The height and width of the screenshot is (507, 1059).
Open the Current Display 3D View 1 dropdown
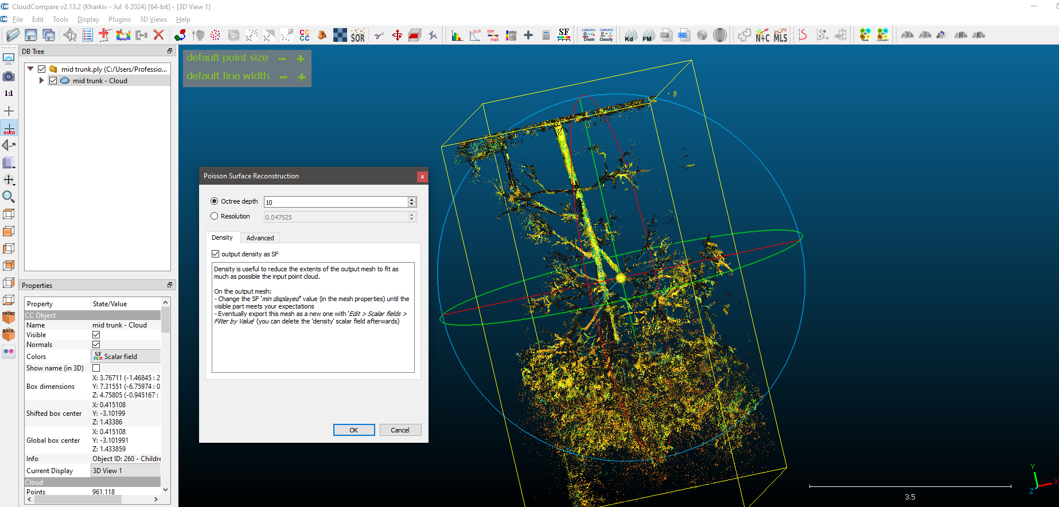125,471
